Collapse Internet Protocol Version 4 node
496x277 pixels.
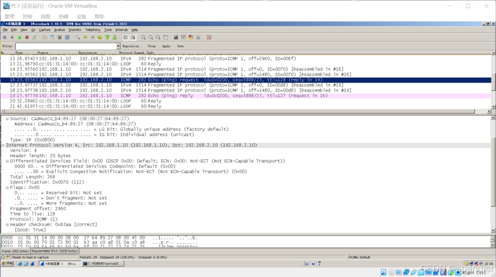pyautogui.click(x=3, y=145)
